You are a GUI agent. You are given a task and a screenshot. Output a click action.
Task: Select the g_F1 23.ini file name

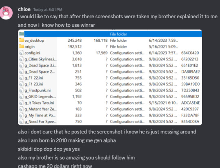(x=34, y=84)
